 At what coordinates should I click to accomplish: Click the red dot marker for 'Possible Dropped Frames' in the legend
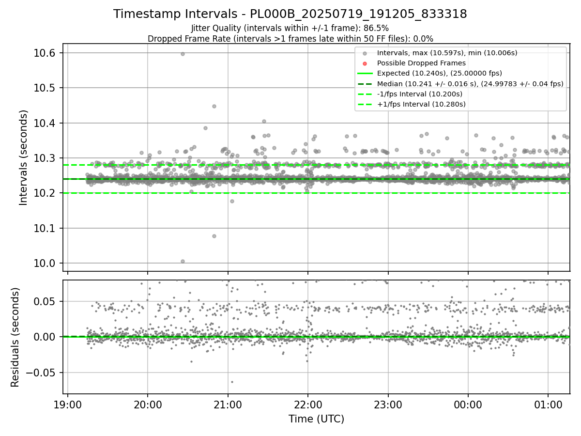tap(365, 63)
